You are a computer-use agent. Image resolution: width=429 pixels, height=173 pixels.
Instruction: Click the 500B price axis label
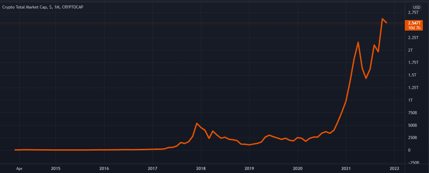(412, 125)
